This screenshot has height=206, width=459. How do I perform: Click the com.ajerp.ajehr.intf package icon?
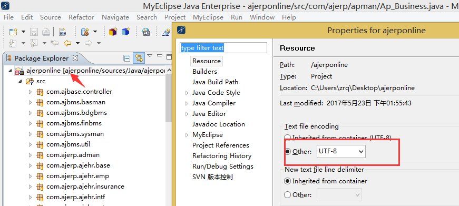pyautogui.click(x=40, y=197)
